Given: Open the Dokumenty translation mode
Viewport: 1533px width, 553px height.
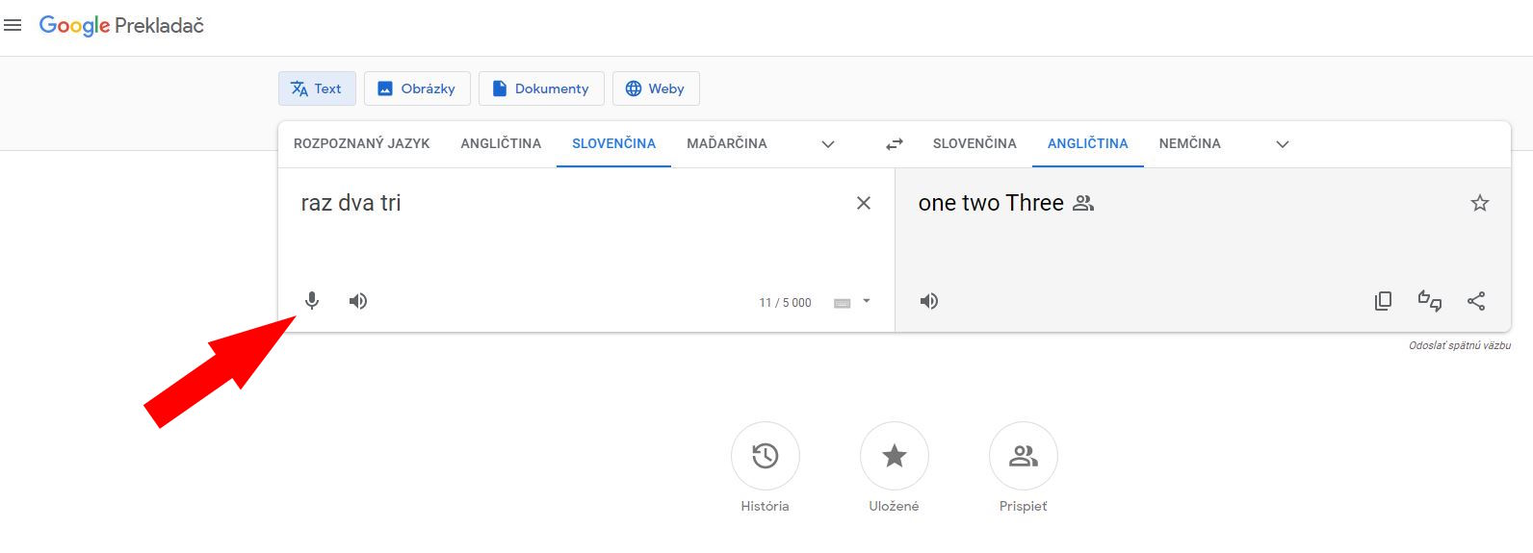Looking at the screenshot, I should [540, 88].
